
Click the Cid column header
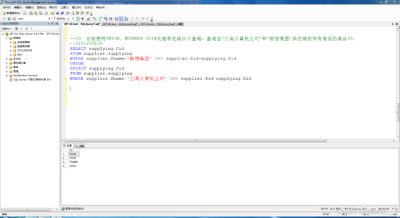pos(74,150)
